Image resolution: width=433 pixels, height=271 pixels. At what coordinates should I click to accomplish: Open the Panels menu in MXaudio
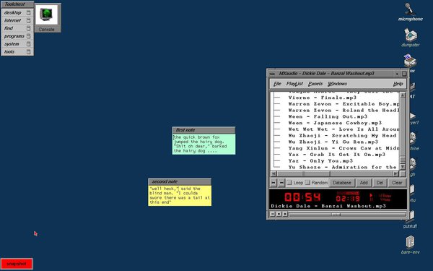click(x=315, y=84)
